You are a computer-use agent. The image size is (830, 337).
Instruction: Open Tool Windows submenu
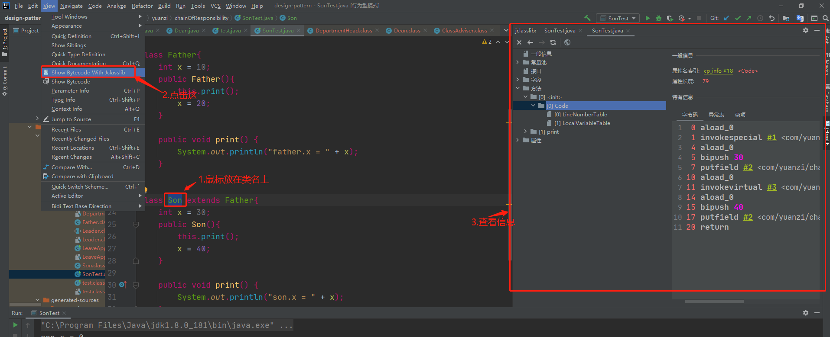click(x=93, y=16)
